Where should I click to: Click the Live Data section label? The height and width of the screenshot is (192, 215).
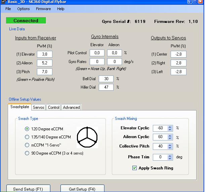(17, 29)
